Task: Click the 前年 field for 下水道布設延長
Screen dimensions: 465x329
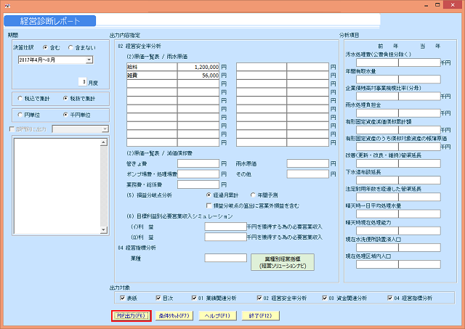Action: point(377,180)
